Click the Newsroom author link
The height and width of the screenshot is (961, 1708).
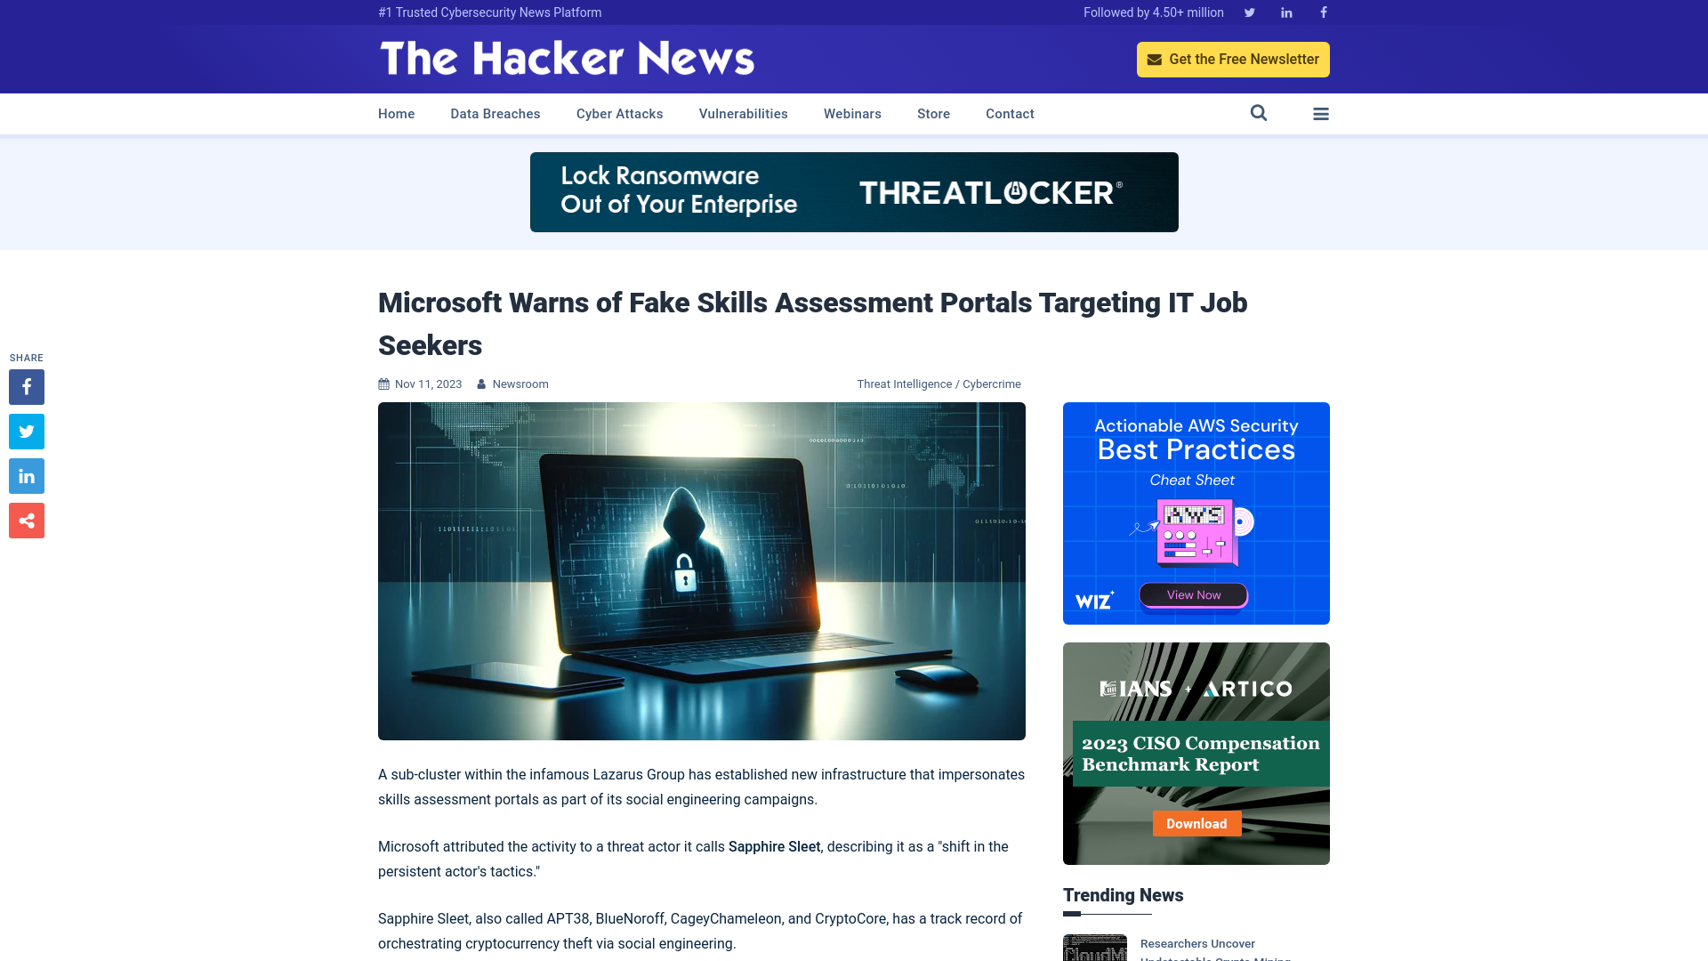[x=520, y=384]
